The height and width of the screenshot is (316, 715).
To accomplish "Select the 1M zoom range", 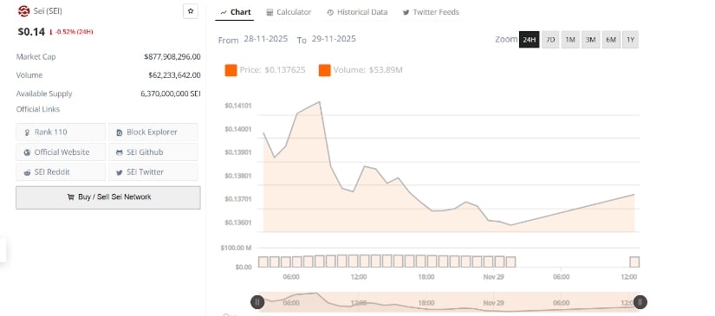I will coord(570,40).
